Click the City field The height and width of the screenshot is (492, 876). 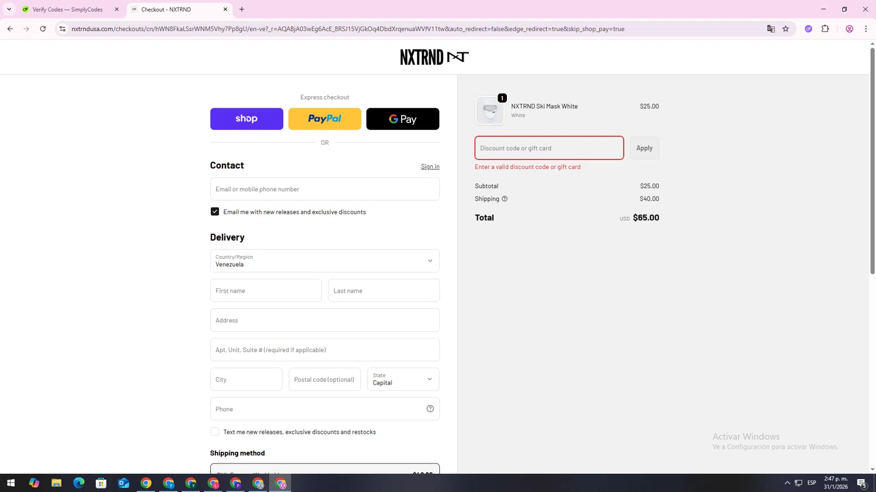(x=246, y=379)
